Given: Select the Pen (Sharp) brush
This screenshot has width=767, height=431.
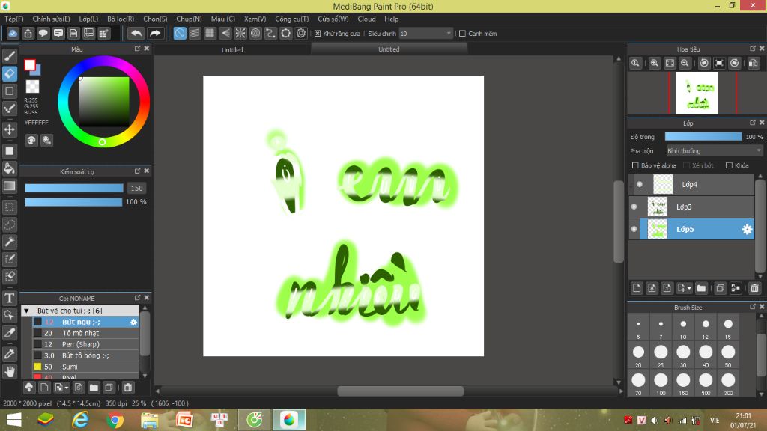Looking at the screenshot, I should [x=85, y=344].
